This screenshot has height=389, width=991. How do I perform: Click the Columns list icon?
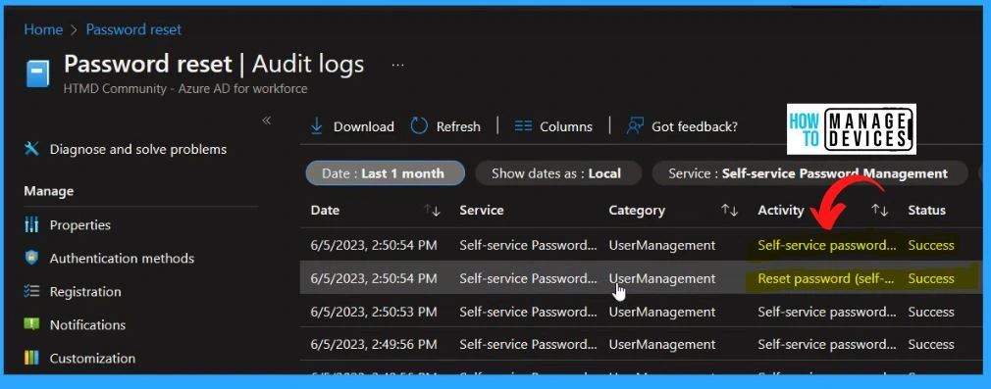point(523,126)
